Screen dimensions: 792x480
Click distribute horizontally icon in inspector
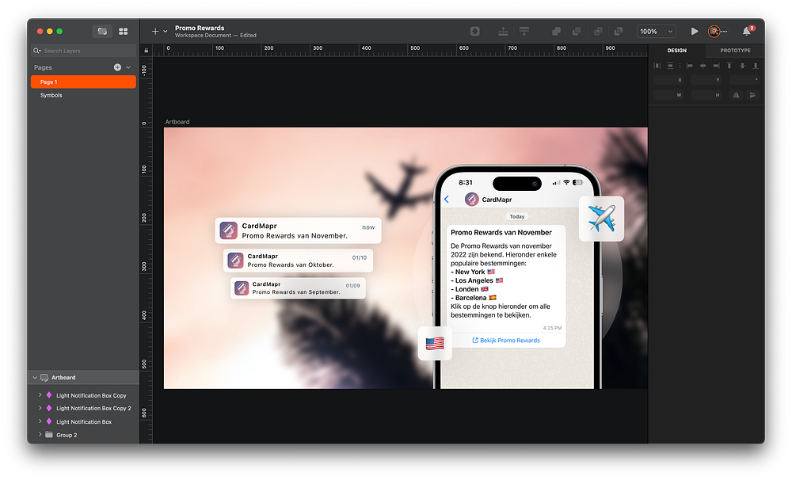click(657, 66)
